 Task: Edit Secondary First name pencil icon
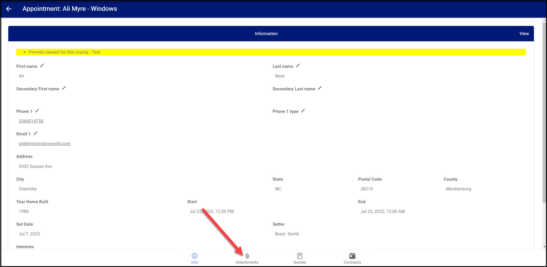64,88
